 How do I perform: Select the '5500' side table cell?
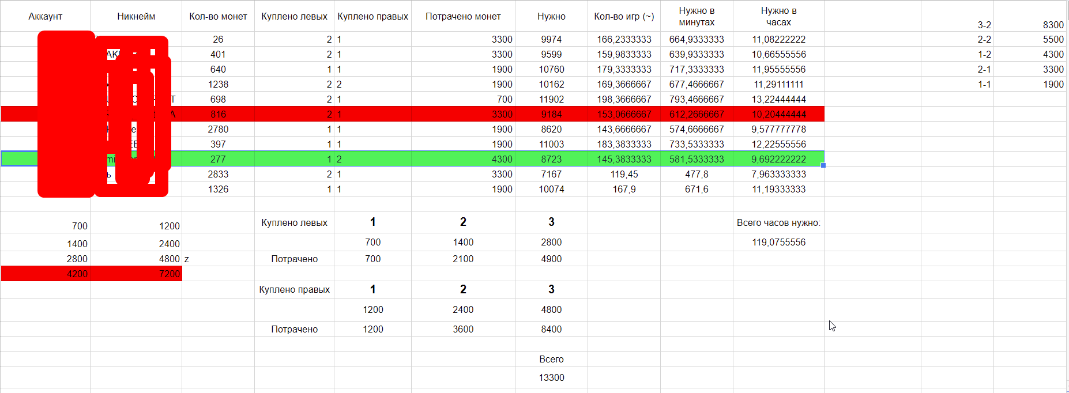coord(1031,39)
